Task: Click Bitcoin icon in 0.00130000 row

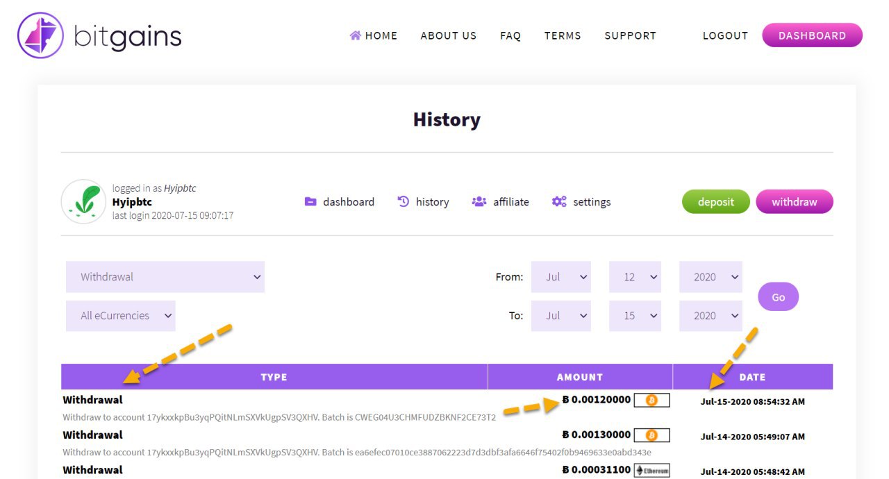Action: pyautogui.click(x=651, y=435)
